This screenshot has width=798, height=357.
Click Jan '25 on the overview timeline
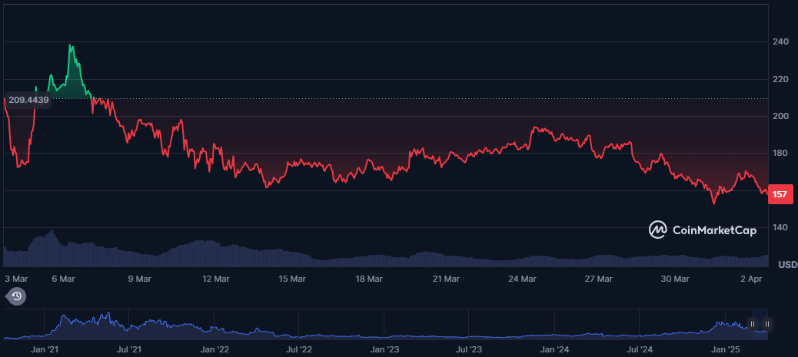coord(725,349)
